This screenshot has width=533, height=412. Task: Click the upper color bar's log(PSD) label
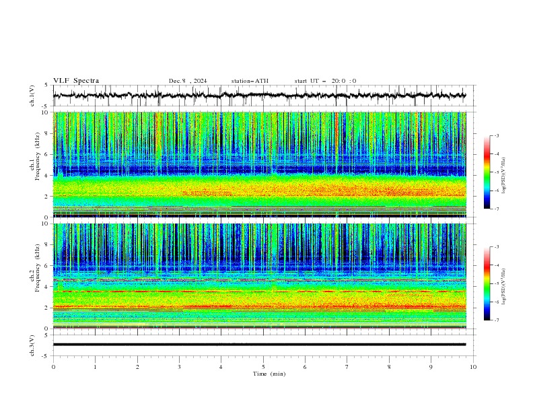504,176
